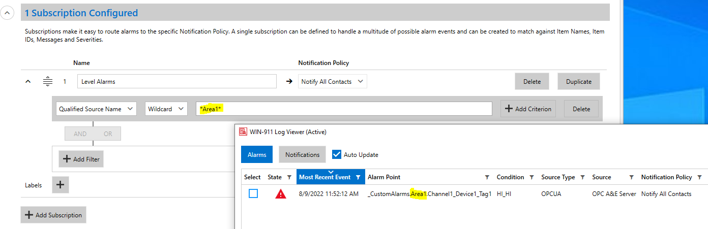
Task: Click the Alarm Point column header
Action: [x=384, y=177]
